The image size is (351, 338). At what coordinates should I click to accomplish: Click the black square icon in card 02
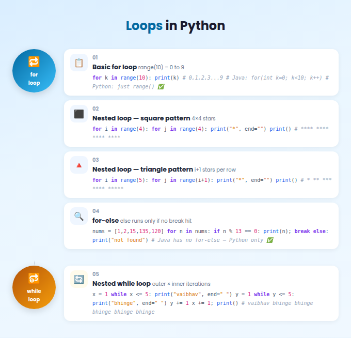click(79, 114)
